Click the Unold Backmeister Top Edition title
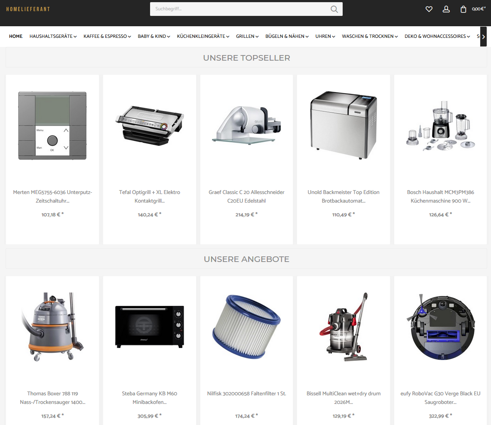The height and width of the screenshot is (425, 491). (344, 197)
